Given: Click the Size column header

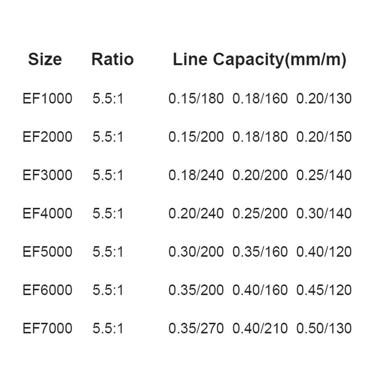Looking at the screenshot, I should click(x=45, y=60).
